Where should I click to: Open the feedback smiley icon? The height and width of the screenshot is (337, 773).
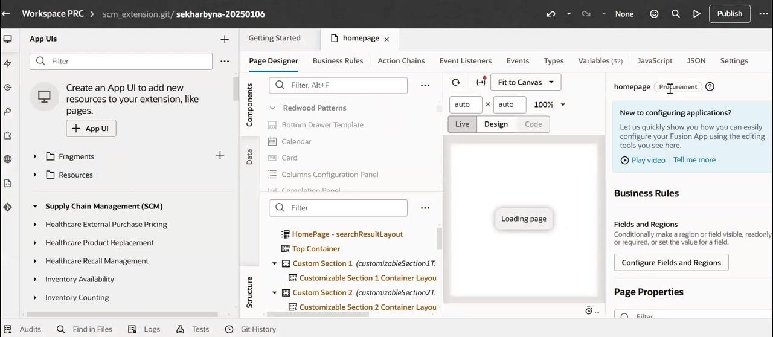click(654, 14)
